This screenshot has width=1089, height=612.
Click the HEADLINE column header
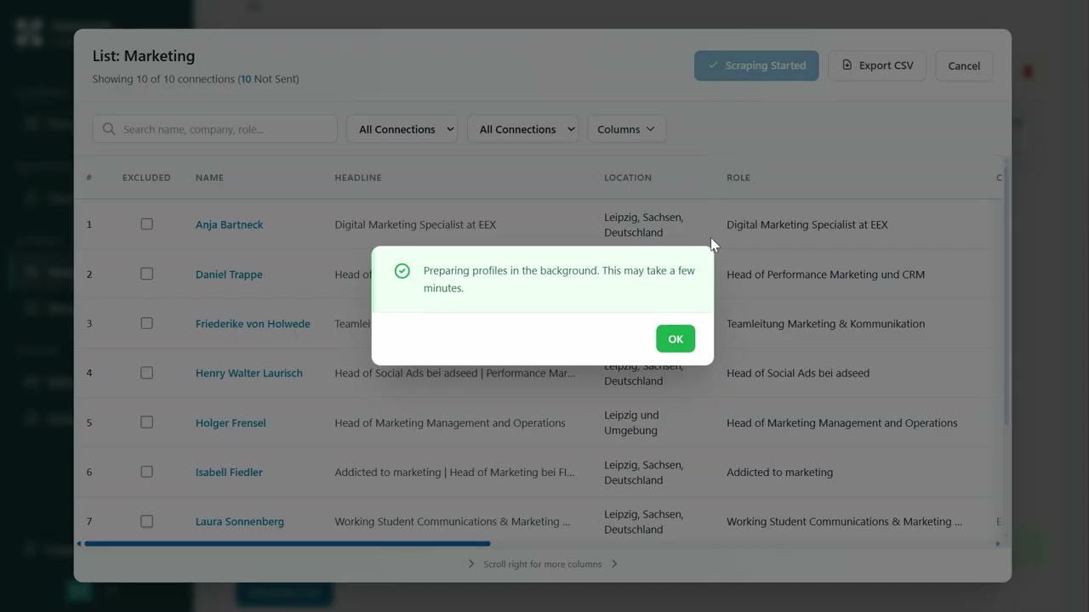358,178
